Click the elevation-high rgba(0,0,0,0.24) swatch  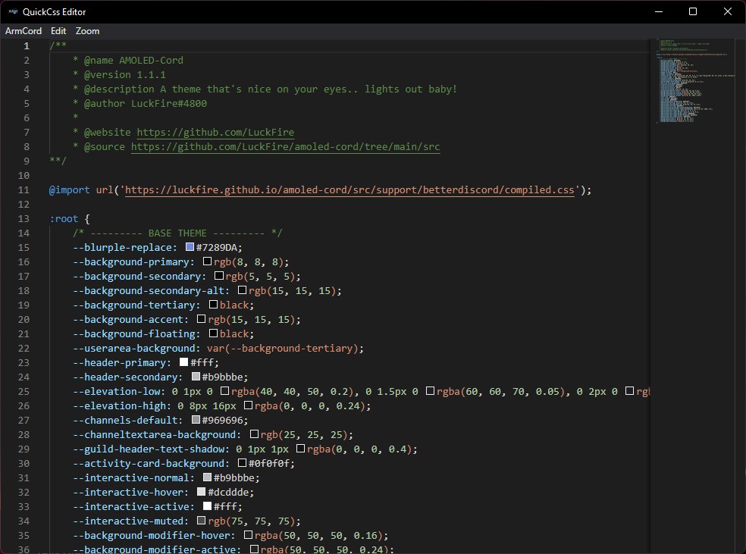pos(246,405)
